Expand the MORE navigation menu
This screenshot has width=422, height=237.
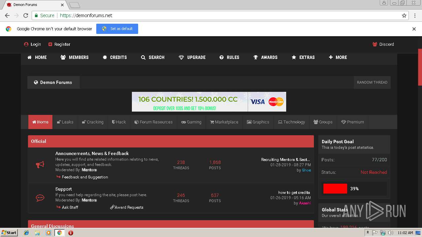[338, 57]
